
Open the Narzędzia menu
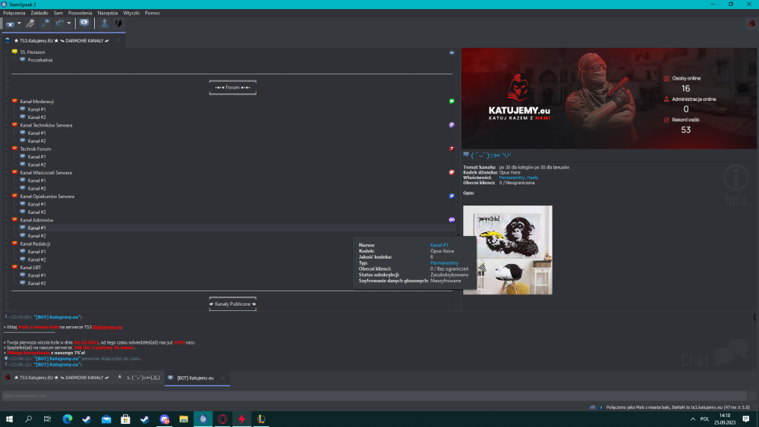point(108,13)
